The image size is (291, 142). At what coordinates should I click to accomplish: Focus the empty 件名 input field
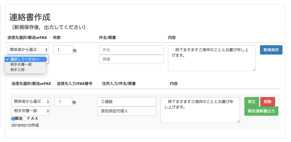click(131, 50)
